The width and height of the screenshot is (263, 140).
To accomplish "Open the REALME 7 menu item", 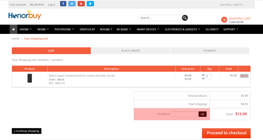I will point(106,29).
